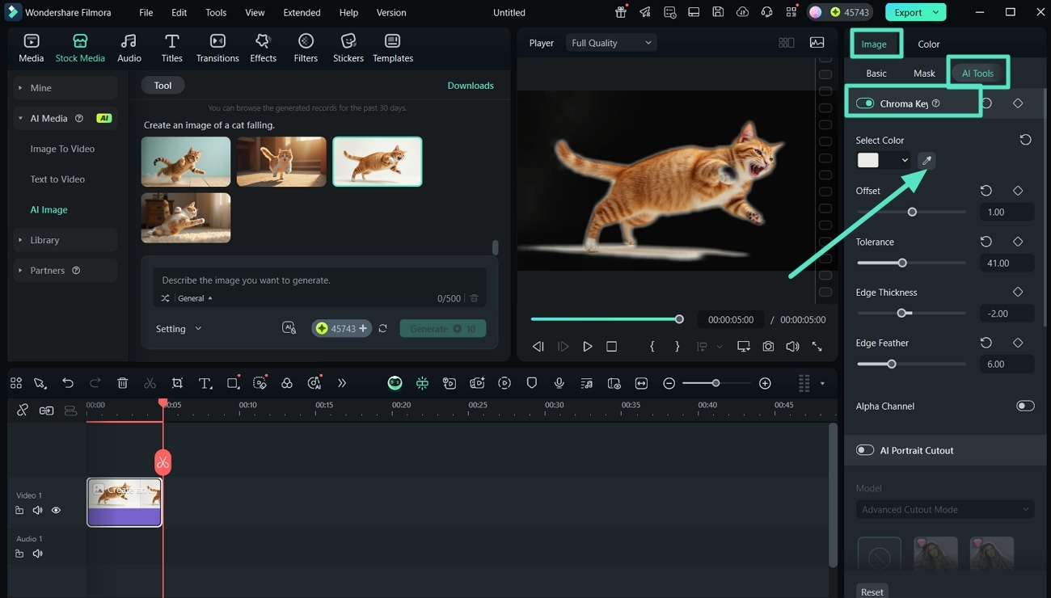Undo the last timeline action

point(68,383)
